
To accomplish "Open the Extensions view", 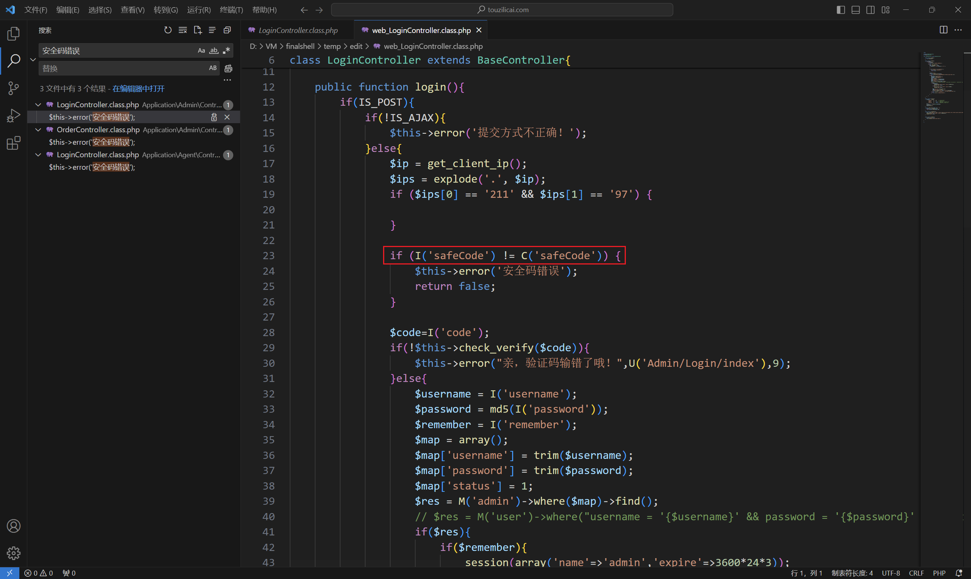I will coord(14,143).
